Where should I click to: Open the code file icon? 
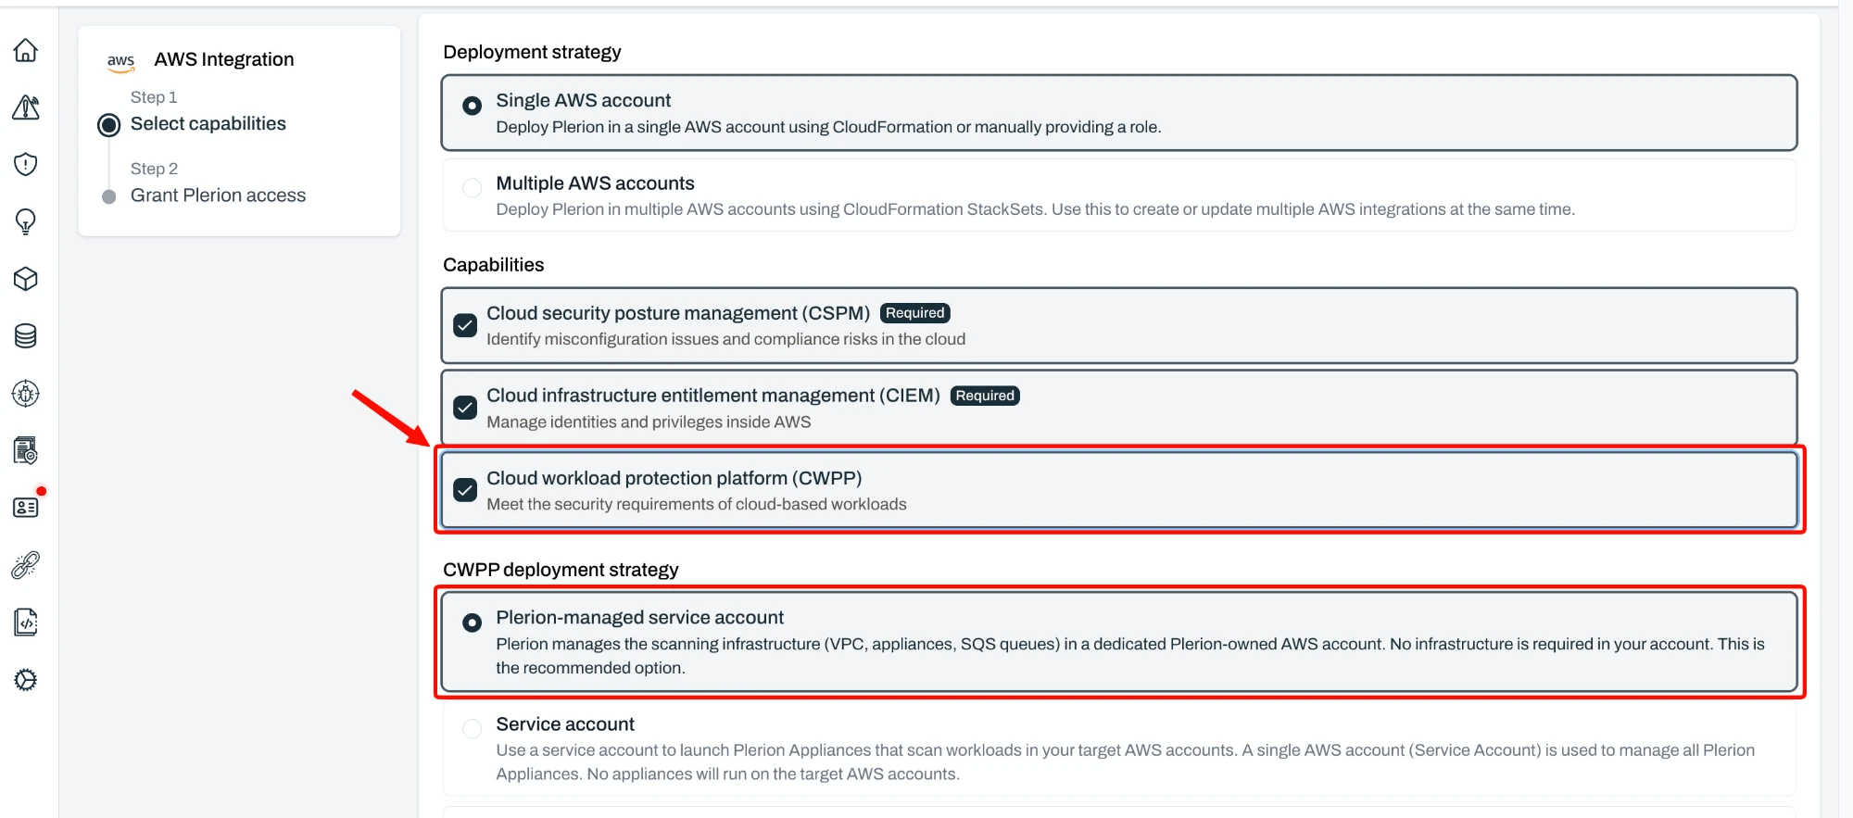26,623
